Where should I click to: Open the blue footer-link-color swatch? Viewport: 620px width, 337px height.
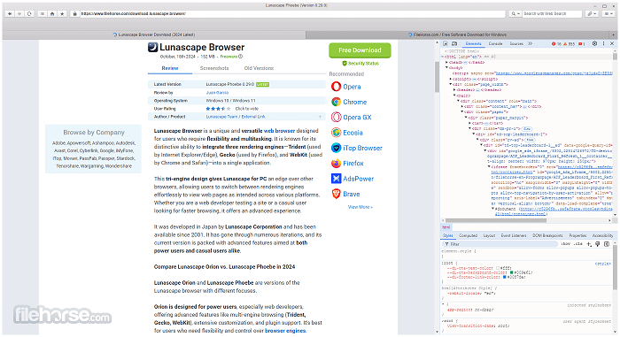[505, 277]
